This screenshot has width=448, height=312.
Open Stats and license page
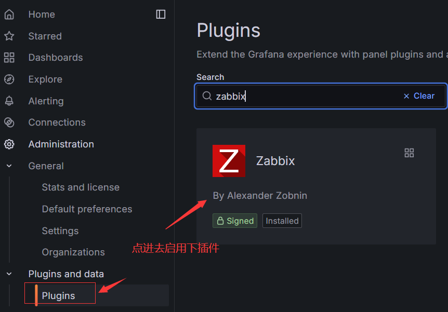[81, 187]
